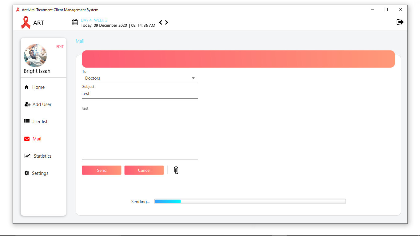Select the Add User icon in sidebar
The image size is (420, 236).
pyautogui.click(x=27, y=104)
